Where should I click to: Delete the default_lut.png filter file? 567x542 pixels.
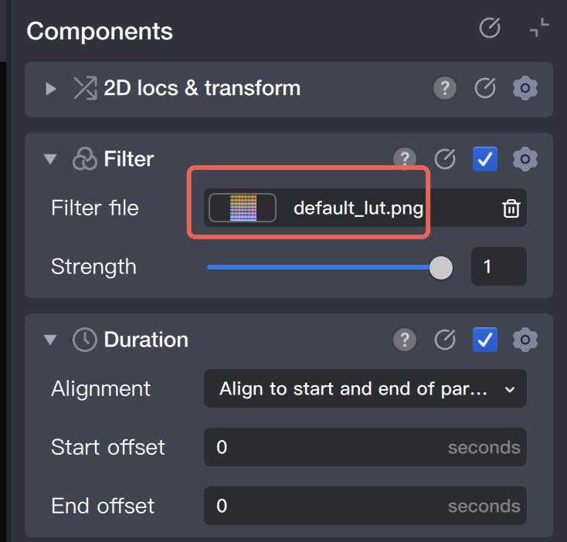click(x=511, y=208)
